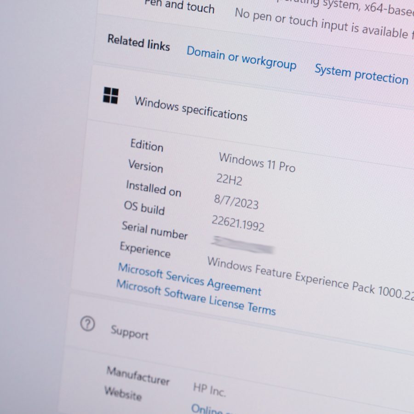Select the OS build value 22621.1992

point(238,224)
